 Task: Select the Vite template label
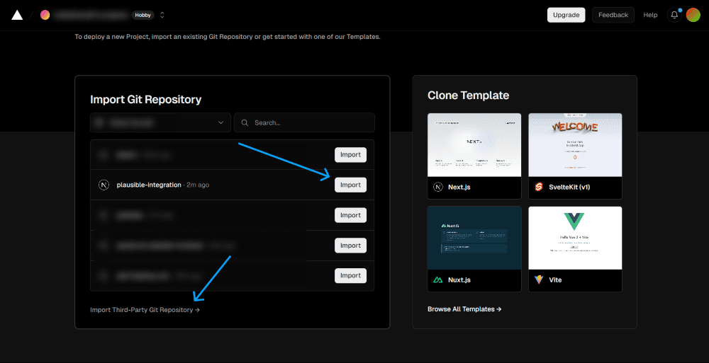tap(555, 280)
